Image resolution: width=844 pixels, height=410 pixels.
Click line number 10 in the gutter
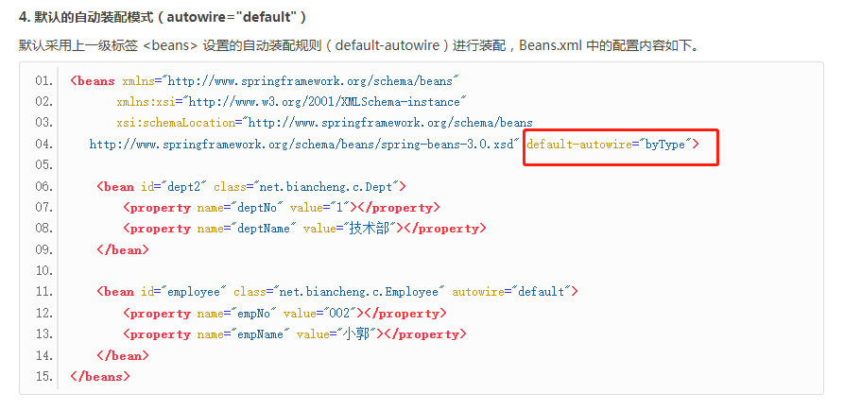coord(43,270)
